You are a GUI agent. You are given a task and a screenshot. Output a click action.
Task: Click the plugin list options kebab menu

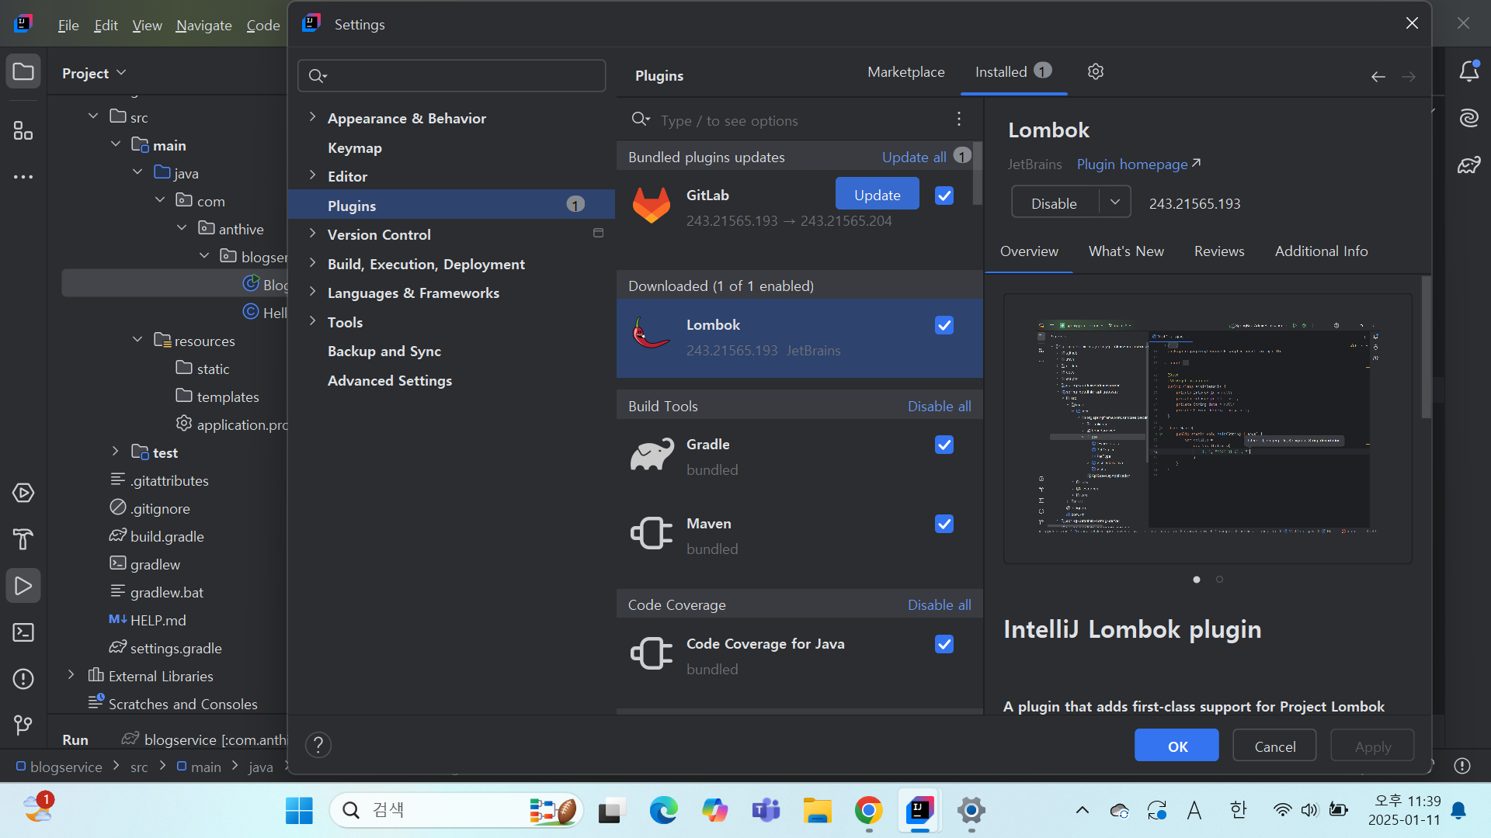(x=959, y=119)
